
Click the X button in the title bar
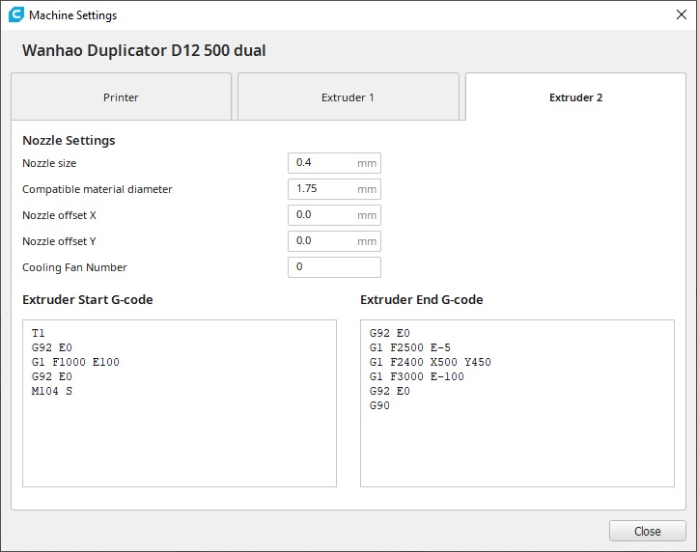(x=681, y=14)
